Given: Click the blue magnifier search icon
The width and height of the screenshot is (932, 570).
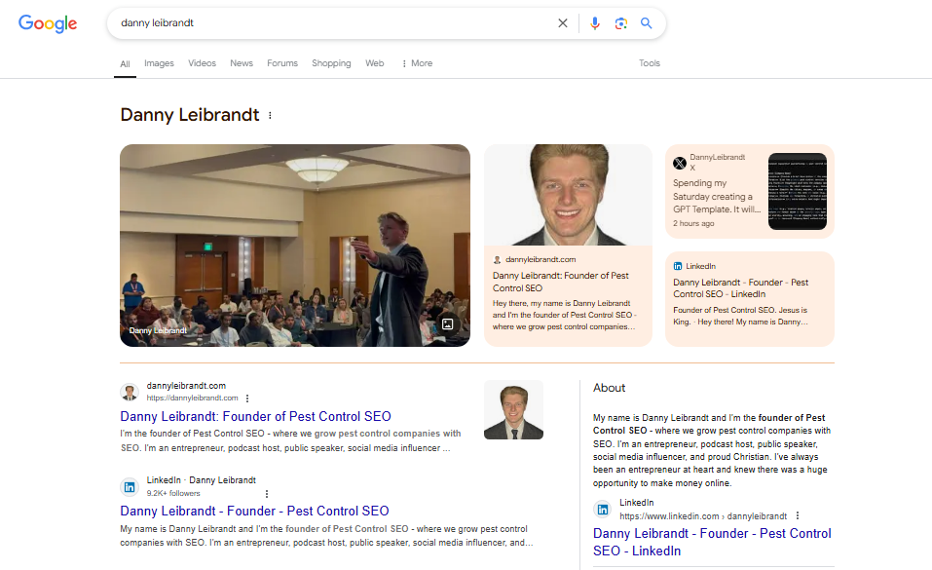Looking at the screenshot, I should pyautogui.click(x=646, y=23).
